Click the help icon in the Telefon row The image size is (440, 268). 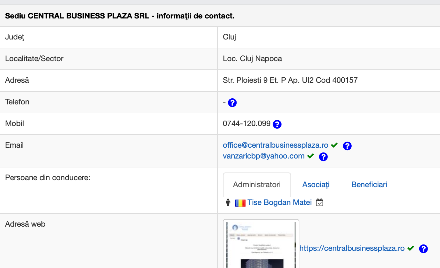[232, 102]
